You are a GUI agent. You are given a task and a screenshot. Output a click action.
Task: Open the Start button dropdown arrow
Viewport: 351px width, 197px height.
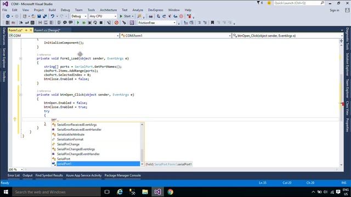[133, 16]
